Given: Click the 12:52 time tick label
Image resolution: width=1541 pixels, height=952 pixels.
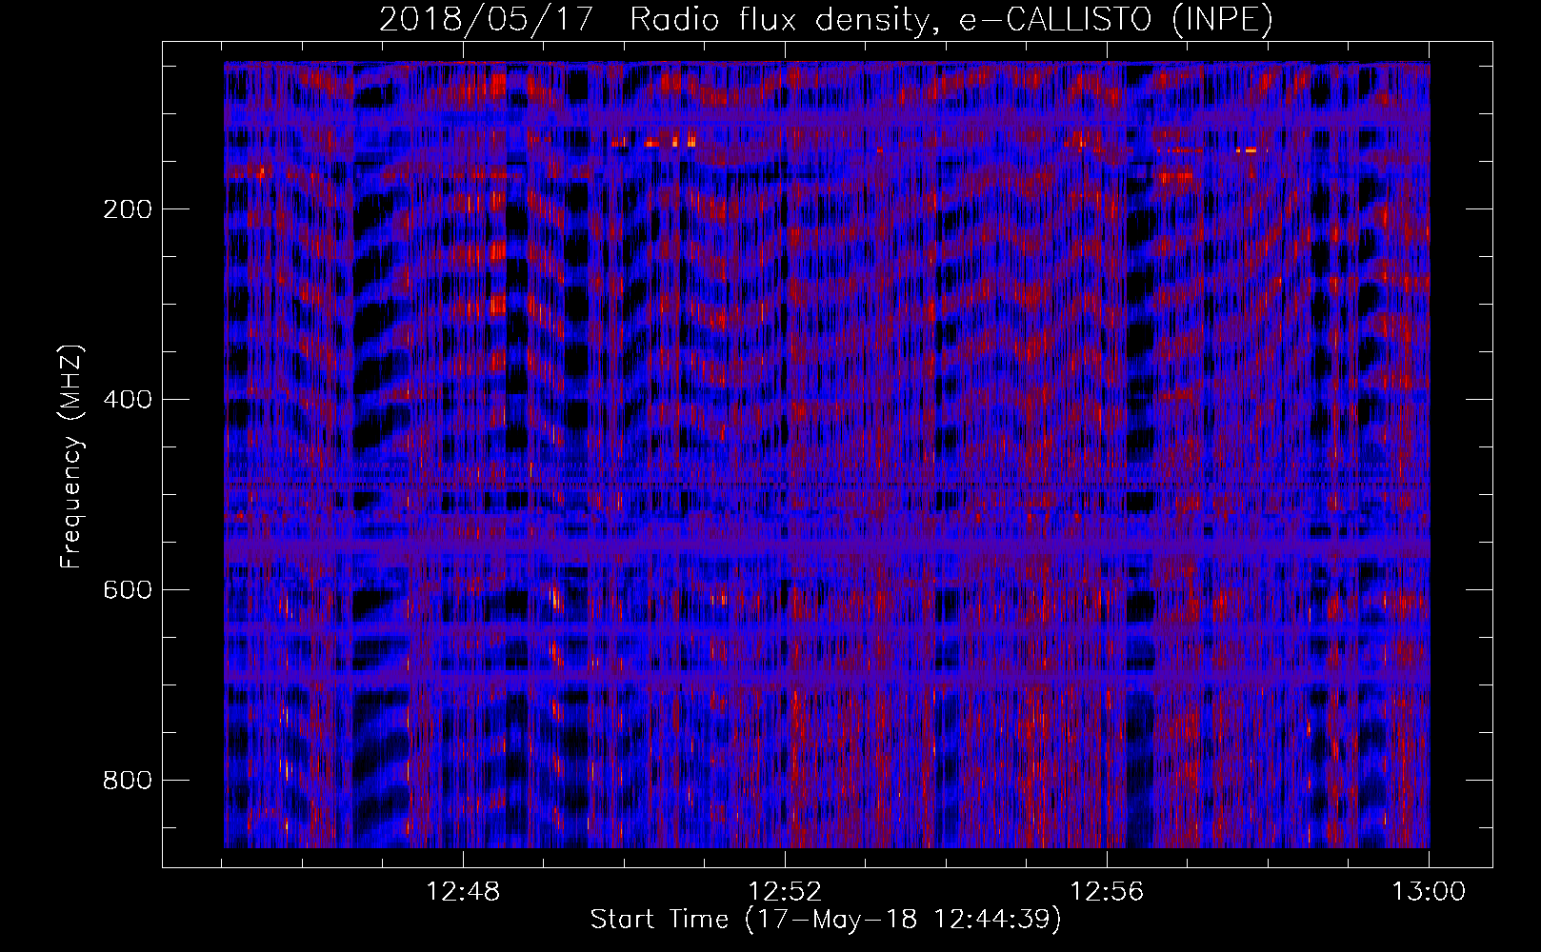Looking at the screenshot, I should click(x=786, y=892).
